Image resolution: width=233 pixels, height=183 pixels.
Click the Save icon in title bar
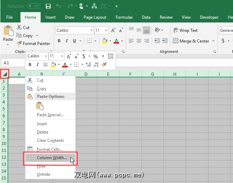pyautogui.click(x=48, y=6)
